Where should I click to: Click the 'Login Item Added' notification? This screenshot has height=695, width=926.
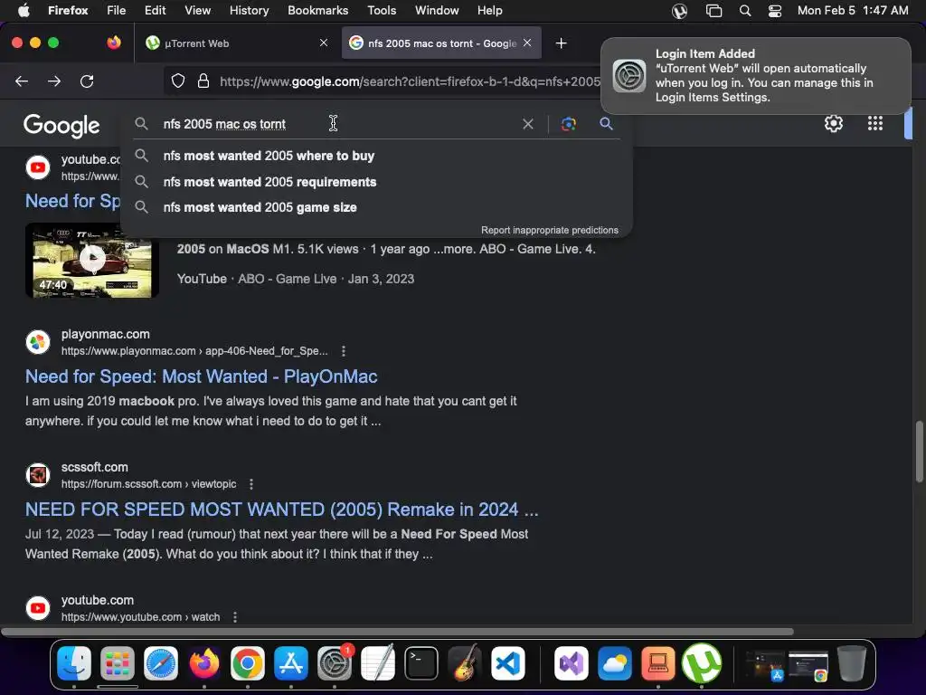click(x=756, y=76)
